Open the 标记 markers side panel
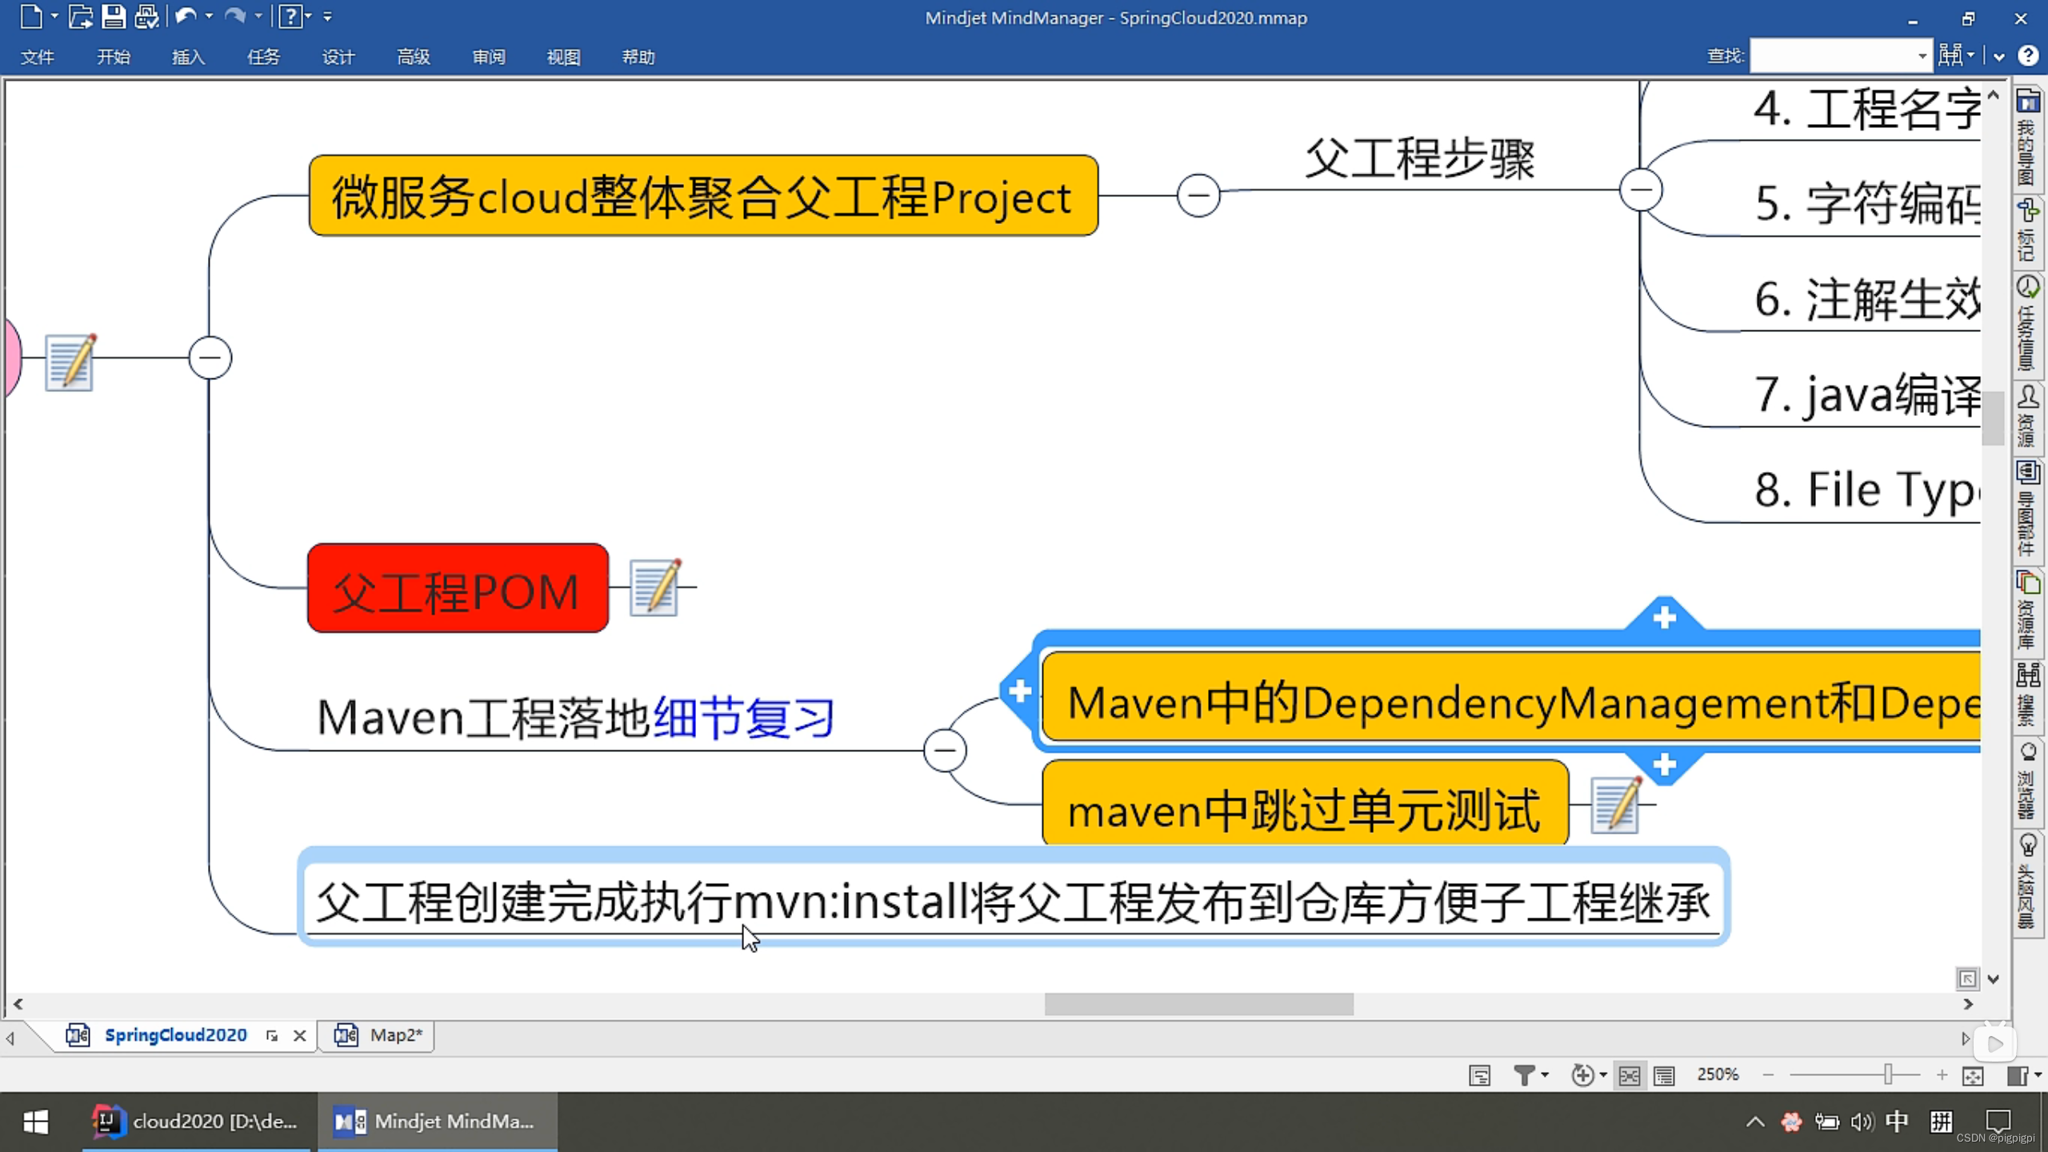The width and height of the screenshot is (2048, 1152). [x=2027, y=230]
